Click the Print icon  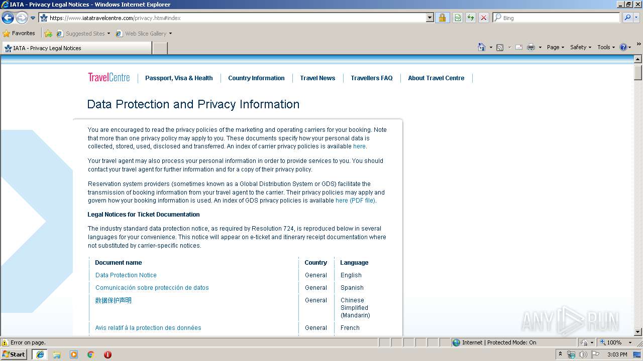coord(531,47)
